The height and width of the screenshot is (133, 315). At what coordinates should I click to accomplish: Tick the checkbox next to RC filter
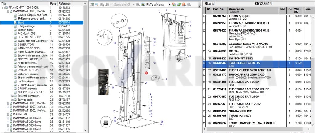(204, 51)
